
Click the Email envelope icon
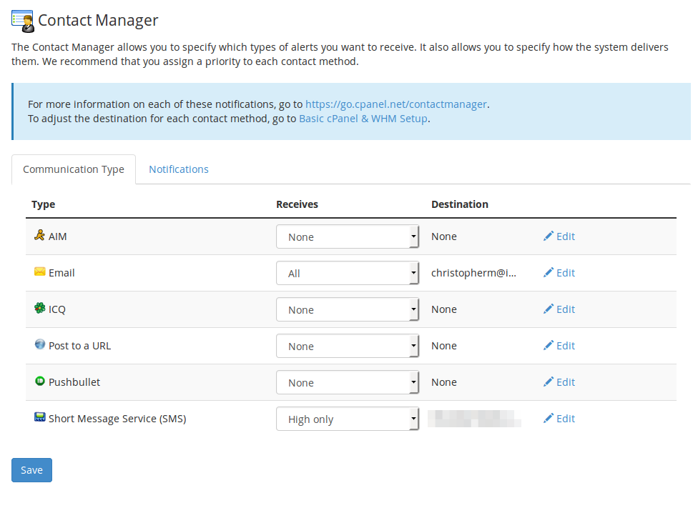[39, 272]
